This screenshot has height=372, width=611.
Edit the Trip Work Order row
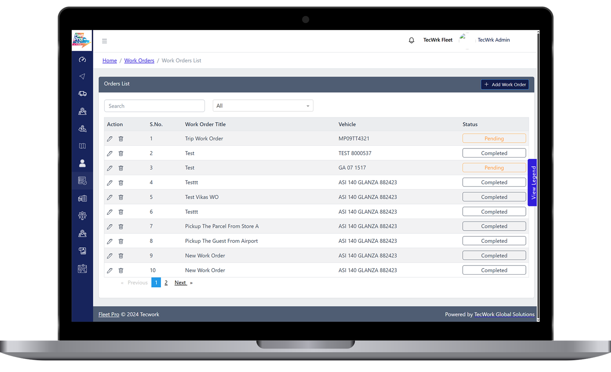coord(110,139)
